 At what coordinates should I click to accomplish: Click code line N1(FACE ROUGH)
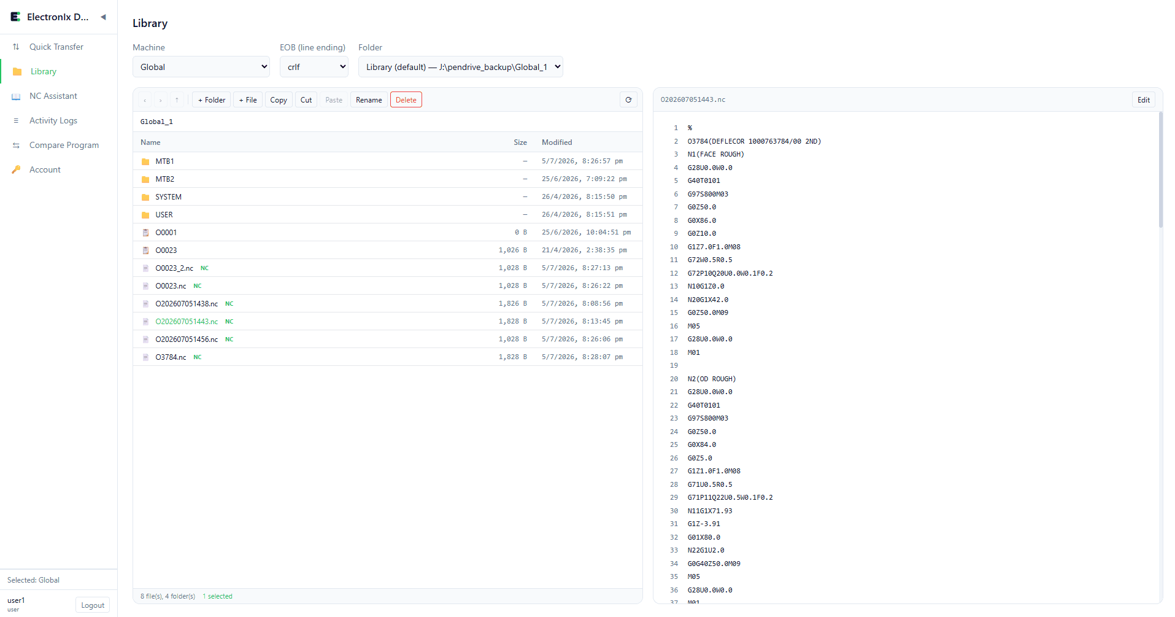715,154
